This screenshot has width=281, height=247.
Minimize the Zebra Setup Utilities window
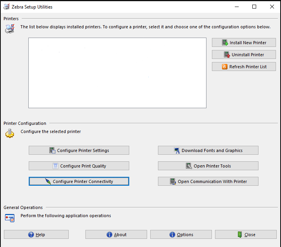[236, 7]
